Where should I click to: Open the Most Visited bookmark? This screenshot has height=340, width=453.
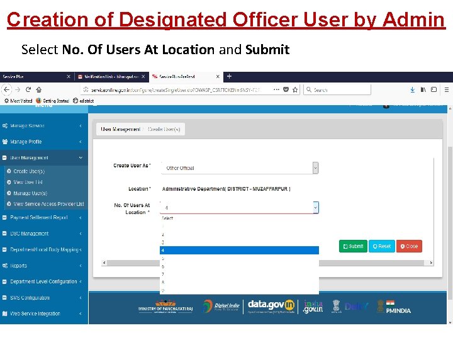pos(18,101)
